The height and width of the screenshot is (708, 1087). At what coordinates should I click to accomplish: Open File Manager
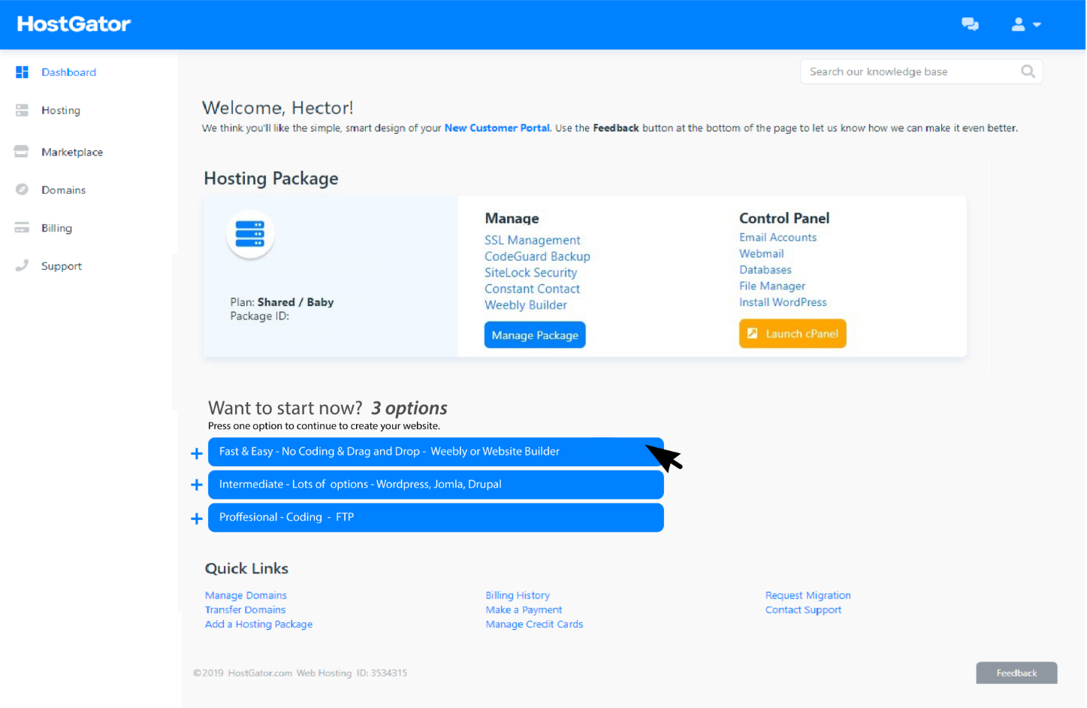coord(771,286)
